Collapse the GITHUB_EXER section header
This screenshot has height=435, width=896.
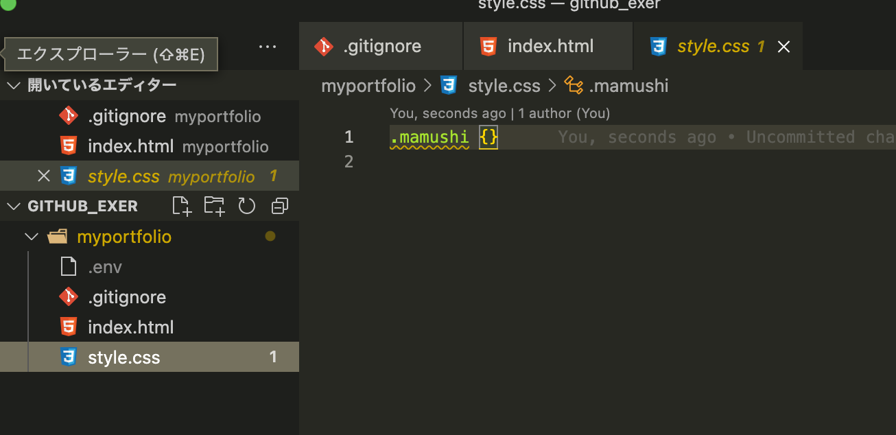(x=14, y=206)
